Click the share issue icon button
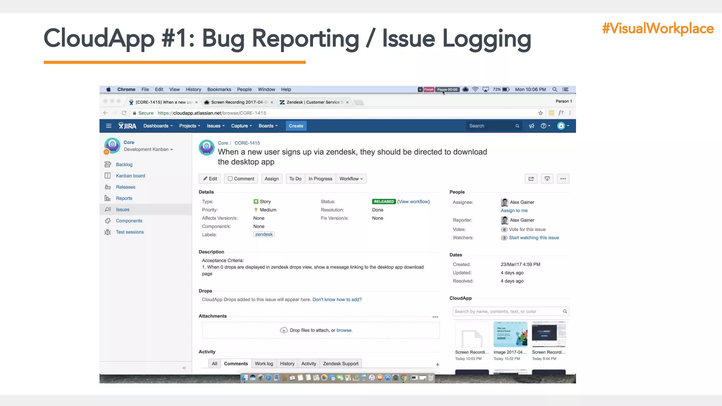This screenshot has height=406, width=722. (531, 179)
